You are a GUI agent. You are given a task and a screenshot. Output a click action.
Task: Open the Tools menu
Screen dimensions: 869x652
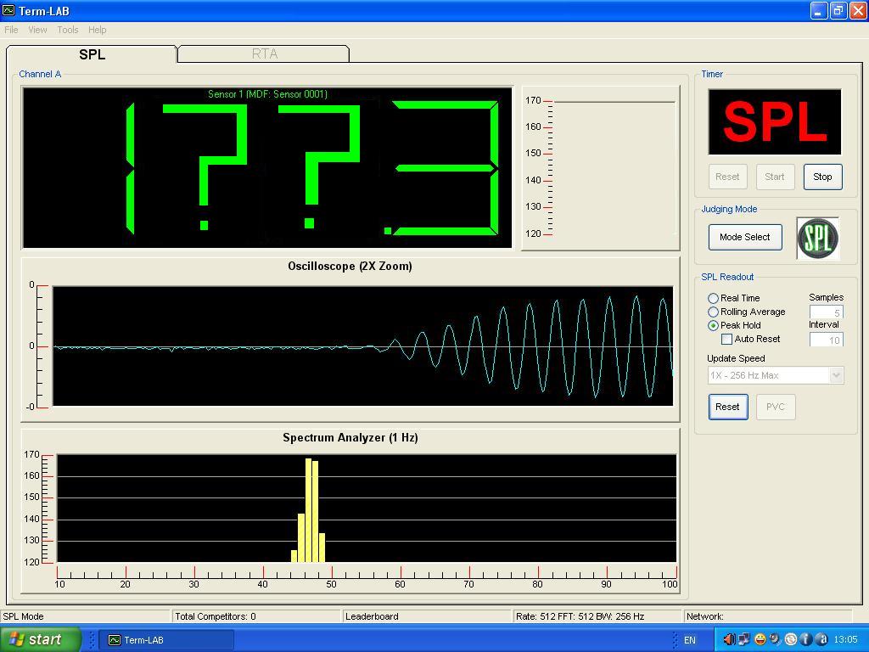click(x=68, y=30)
